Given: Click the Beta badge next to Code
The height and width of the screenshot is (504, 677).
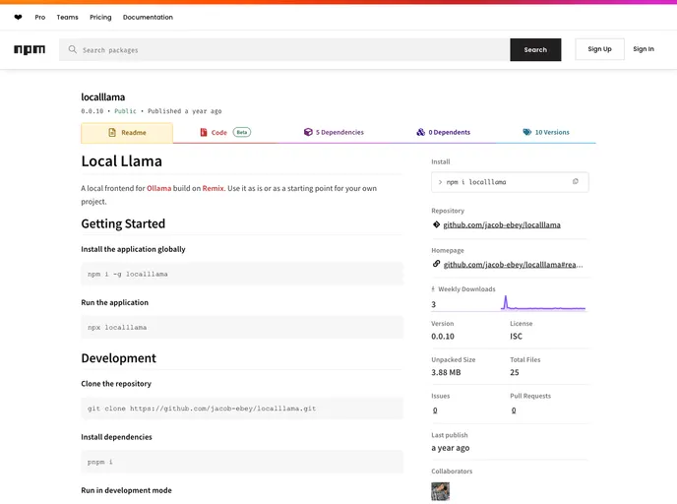Looking at the screenshot, I should click(242, 132).
